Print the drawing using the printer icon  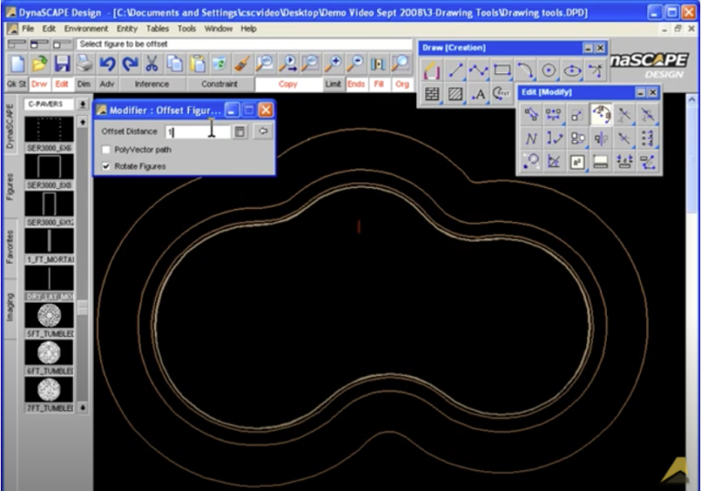(x=85, y=64)
